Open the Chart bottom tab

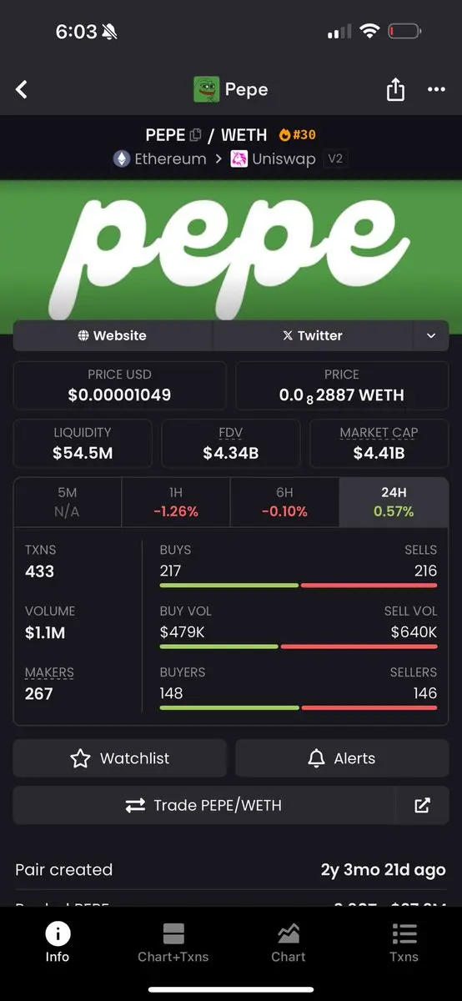(x=289, y=943)
